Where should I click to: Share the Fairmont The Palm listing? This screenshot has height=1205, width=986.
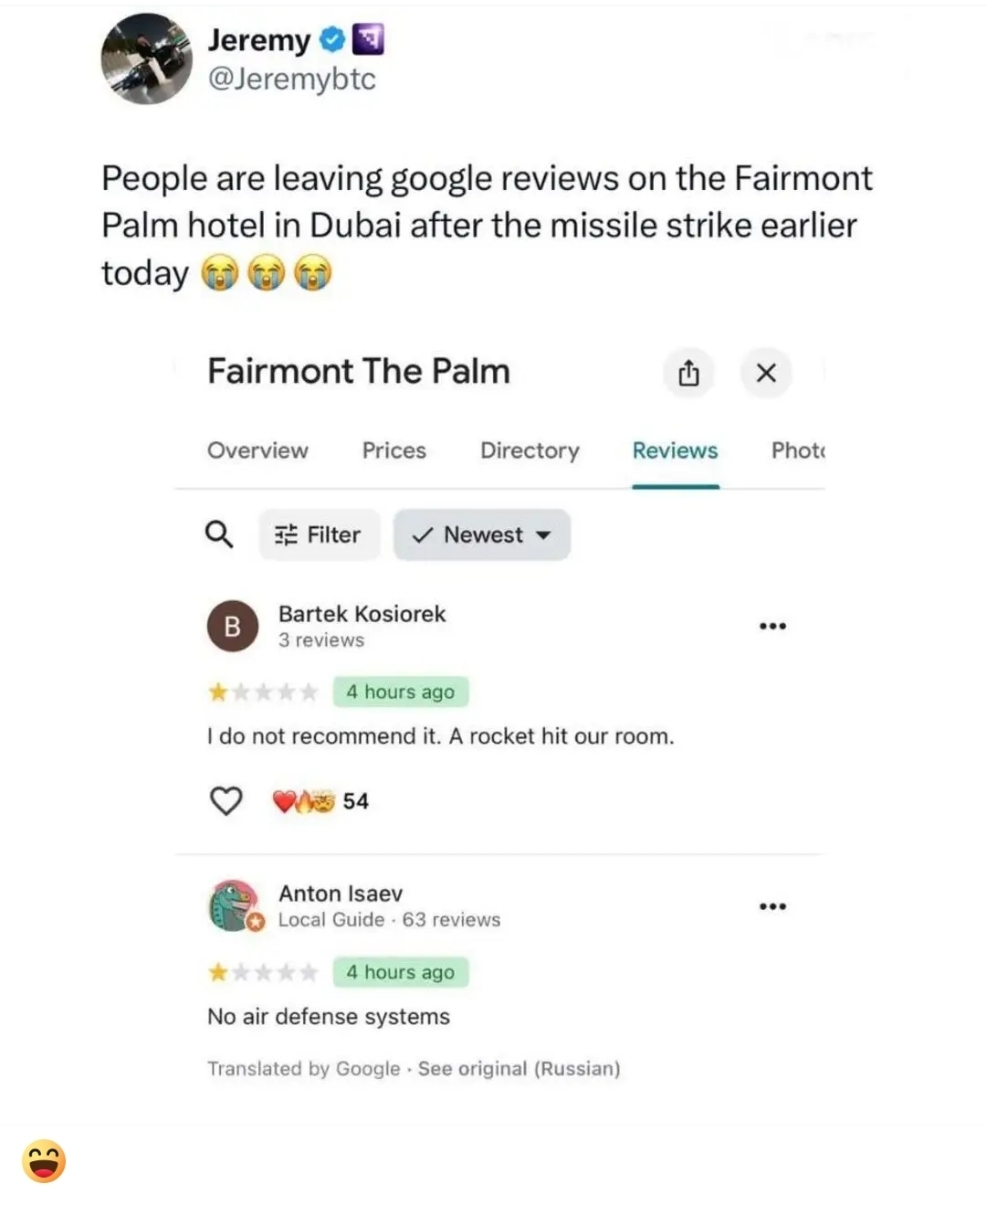click(x=688, y=373)
